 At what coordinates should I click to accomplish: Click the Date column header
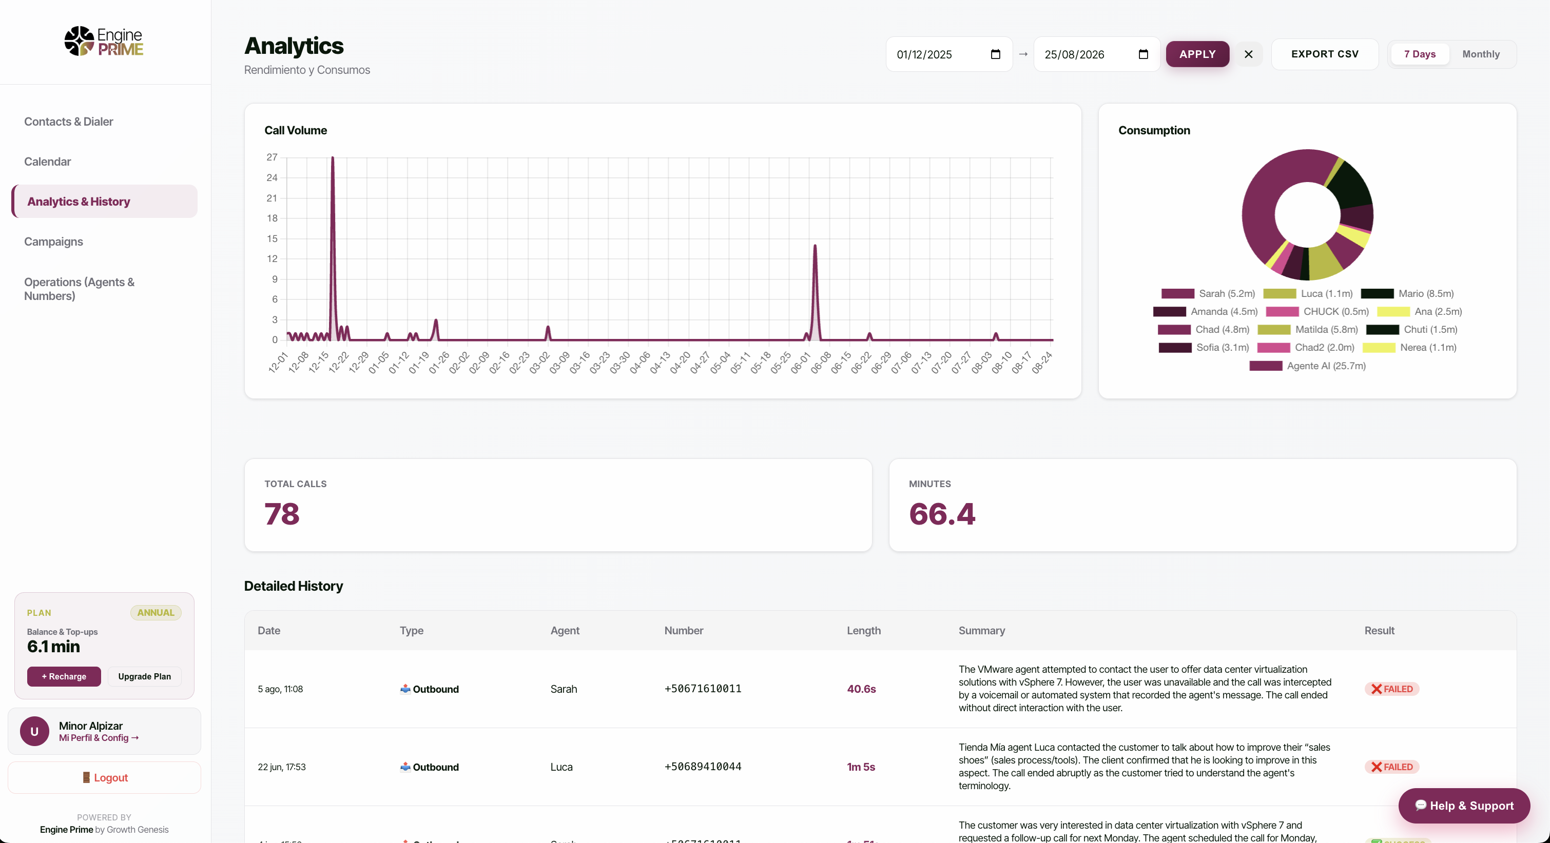pyautogui.click(x=269, y=631)
